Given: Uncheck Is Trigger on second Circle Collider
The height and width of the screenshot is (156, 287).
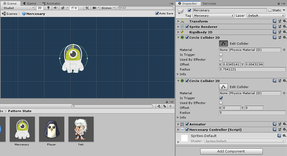Looking at the screenshot, I should (x=221, y=98).
